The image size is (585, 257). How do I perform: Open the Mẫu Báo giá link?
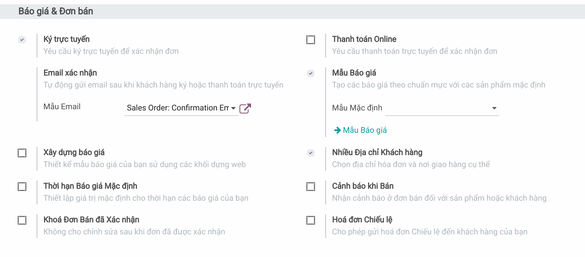pyautogui.click(x=365, y=130)
